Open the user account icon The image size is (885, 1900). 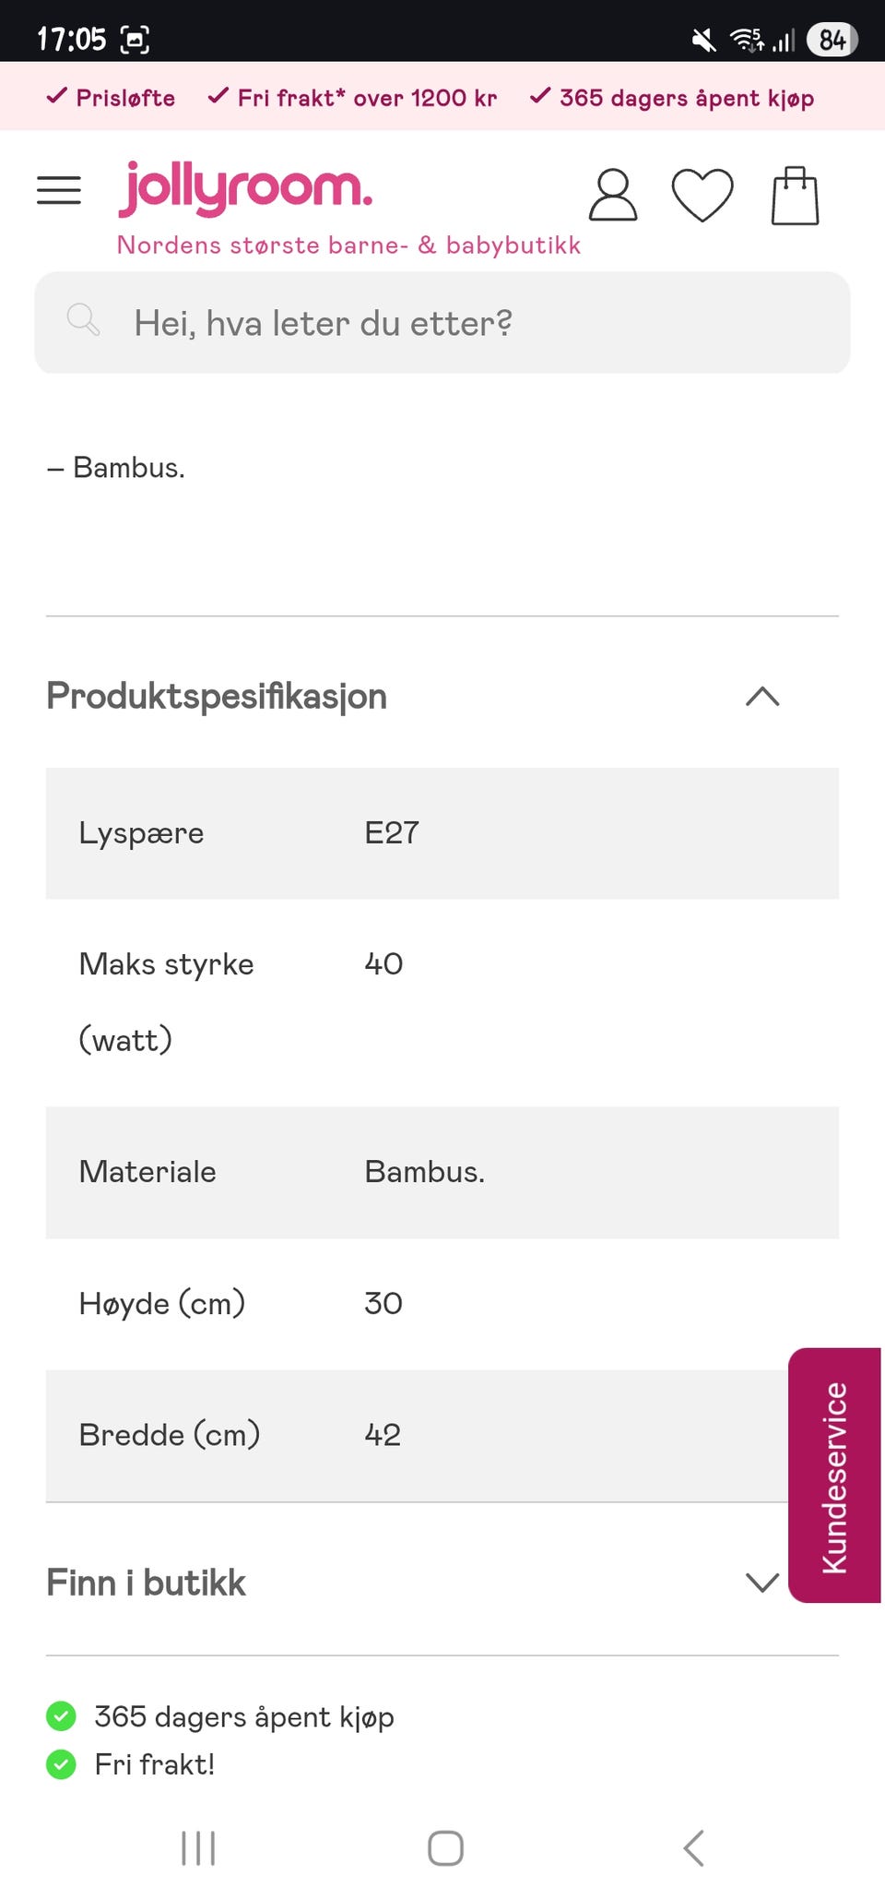(x=612, y=195)
